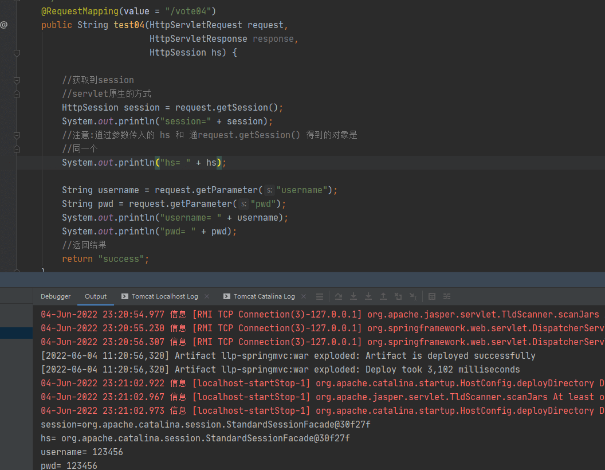Viewport: 605px width, 470px height.
Task: Toggle fold marker at 同一个 comment line
Action: click(17, 149)
